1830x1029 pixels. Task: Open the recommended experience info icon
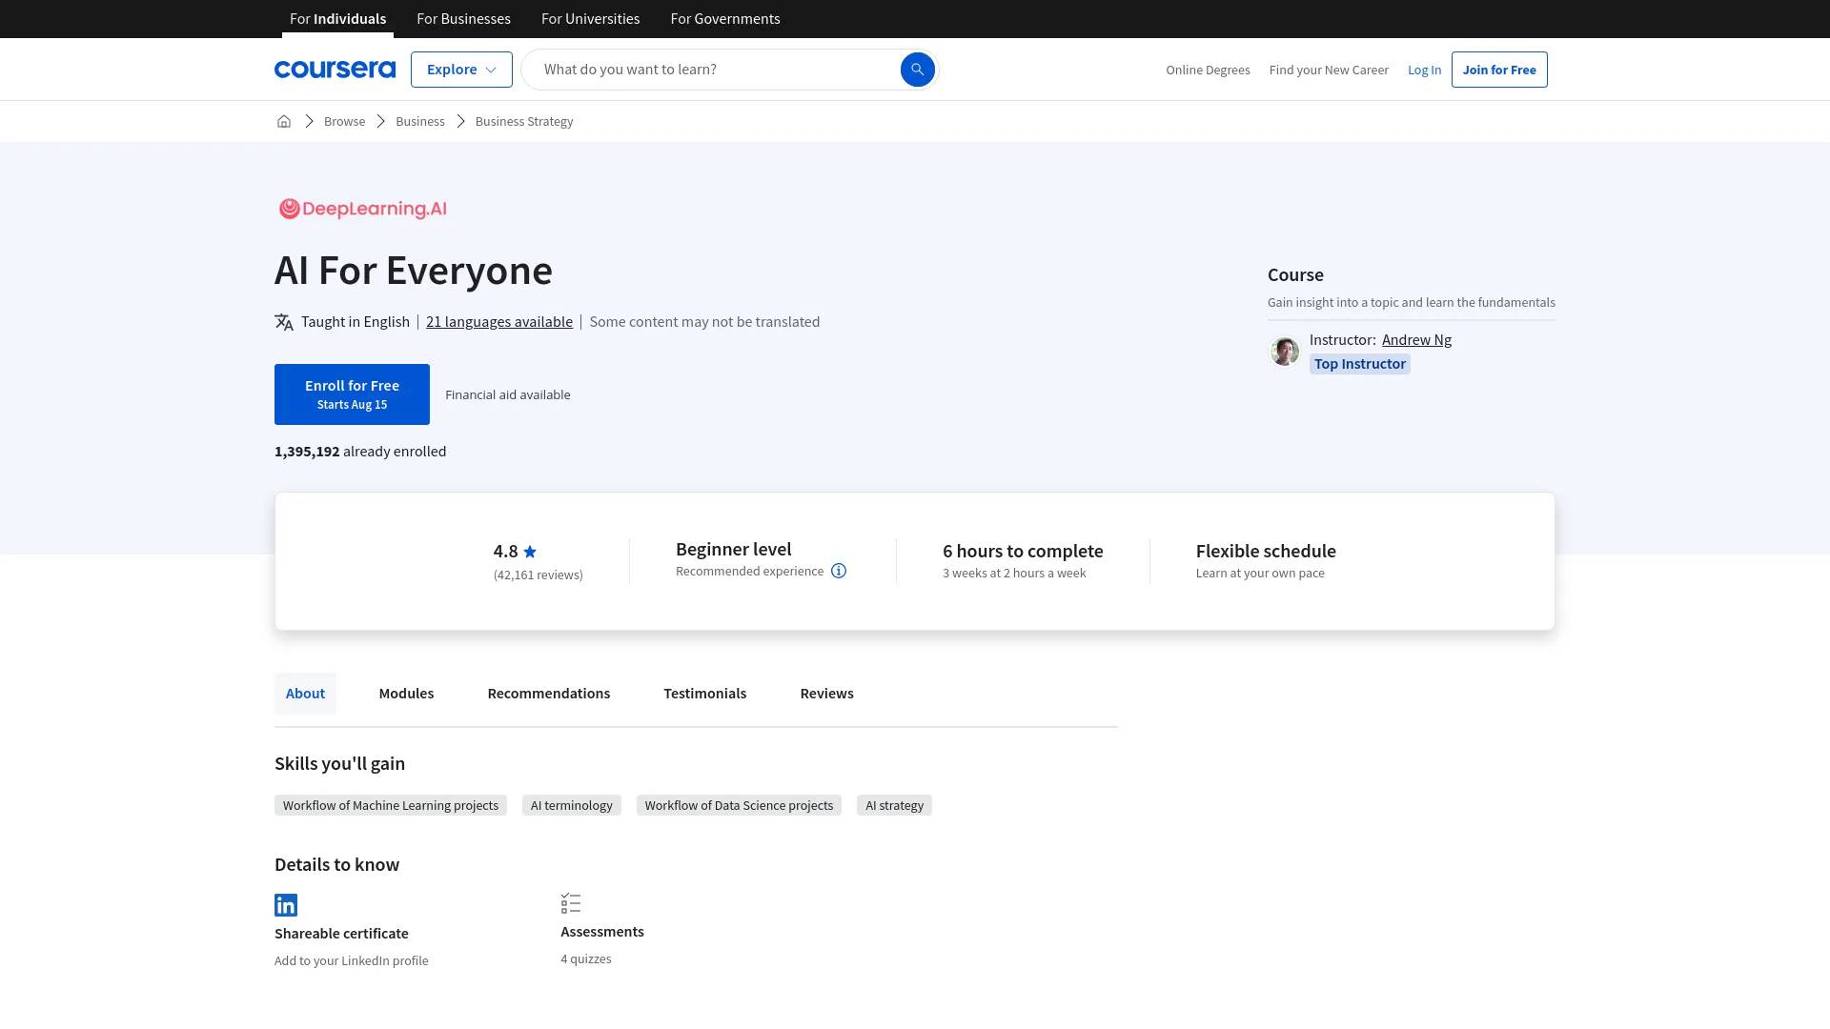[839, 571]
